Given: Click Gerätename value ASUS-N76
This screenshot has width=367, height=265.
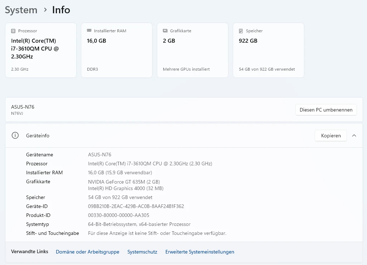Looking at the screenshot, I should coord(100,155).
